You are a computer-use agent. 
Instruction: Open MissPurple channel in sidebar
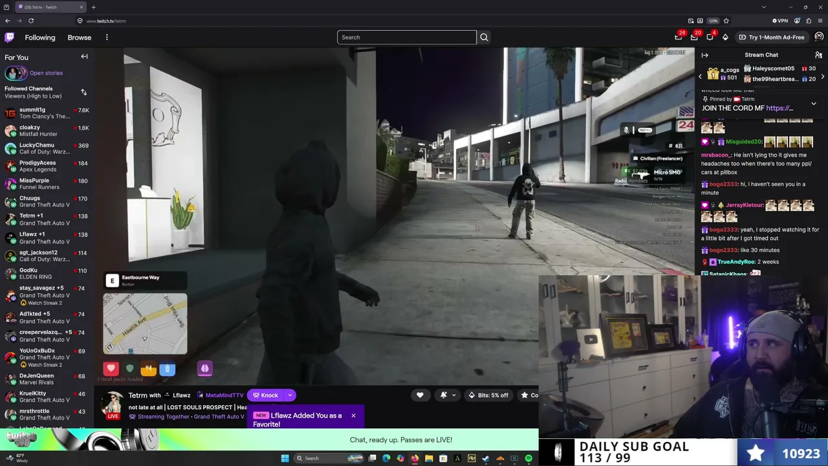click(47, 184)
